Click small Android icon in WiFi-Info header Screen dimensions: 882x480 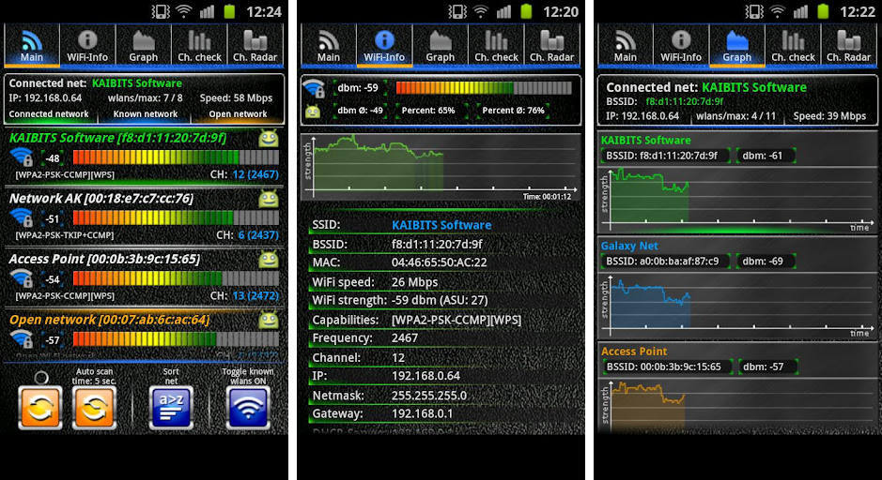tap(313, 112)
